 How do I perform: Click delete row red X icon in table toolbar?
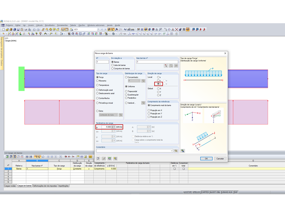point(66,157)
